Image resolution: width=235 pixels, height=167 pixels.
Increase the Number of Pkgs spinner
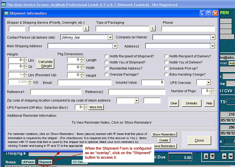(212, 90)
